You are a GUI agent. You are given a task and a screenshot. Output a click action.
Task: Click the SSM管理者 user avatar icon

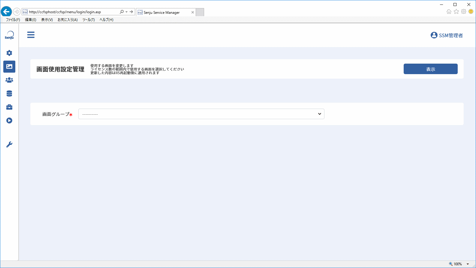[434, 35]
